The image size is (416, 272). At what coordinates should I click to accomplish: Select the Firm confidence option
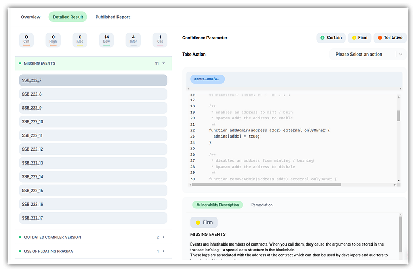[358, 38]
